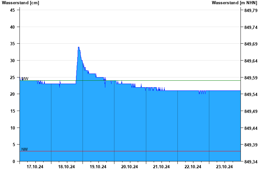Select the 25 value on left axis

click(12, 77)
